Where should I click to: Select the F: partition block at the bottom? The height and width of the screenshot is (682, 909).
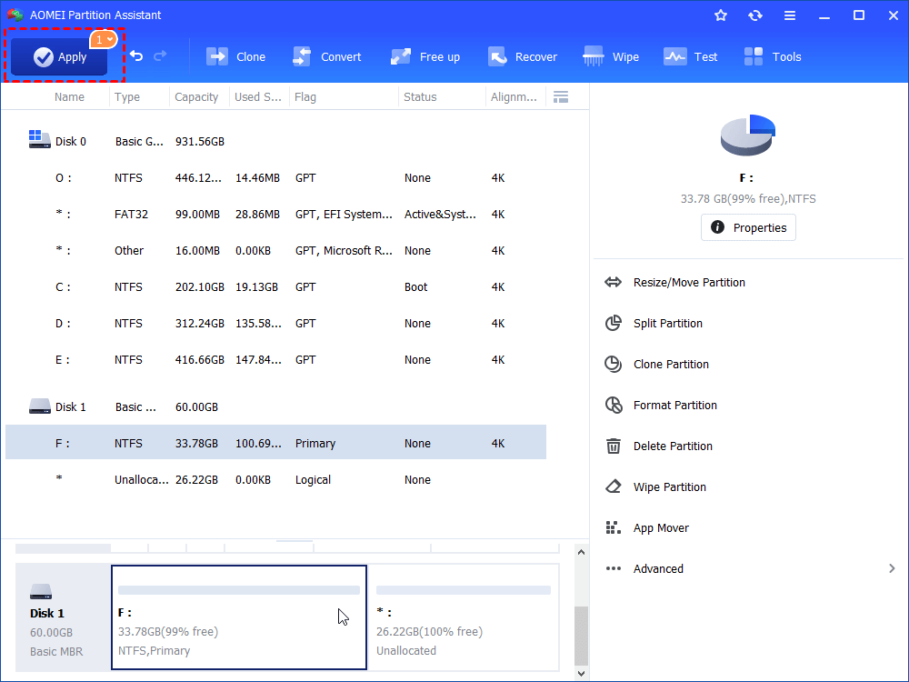[x=238, y=617]
